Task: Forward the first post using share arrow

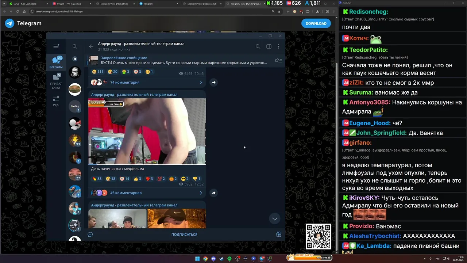Action: (x=213, y=83)
